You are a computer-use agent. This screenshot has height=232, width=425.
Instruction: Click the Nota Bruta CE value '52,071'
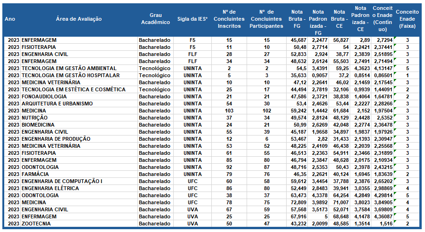pos(341,209)
